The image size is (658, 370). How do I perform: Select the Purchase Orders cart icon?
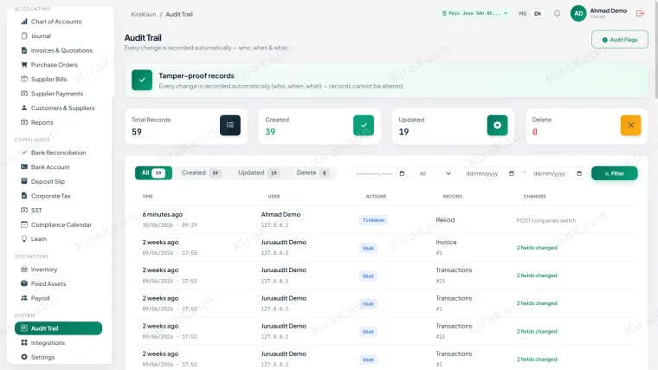[24, 65]
